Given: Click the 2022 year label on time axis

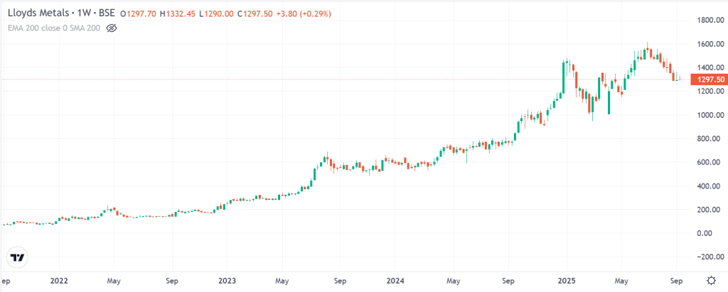Looking at the screenshot, I should (x=59, y=281).
